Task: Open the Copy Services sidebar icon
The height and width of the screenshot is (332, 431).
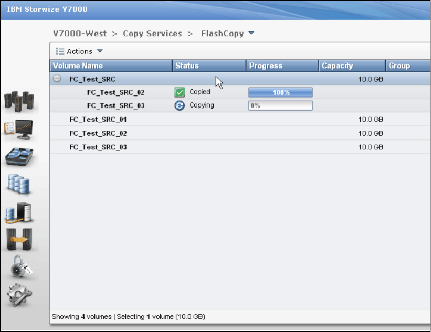Action: pos(19,239)
